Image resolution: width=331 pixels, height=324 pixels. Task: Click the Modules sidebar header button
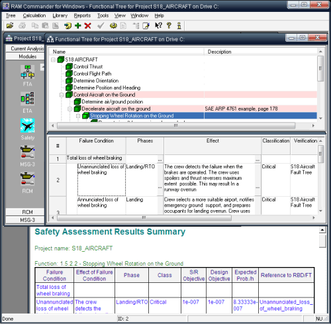coord(25,56)
